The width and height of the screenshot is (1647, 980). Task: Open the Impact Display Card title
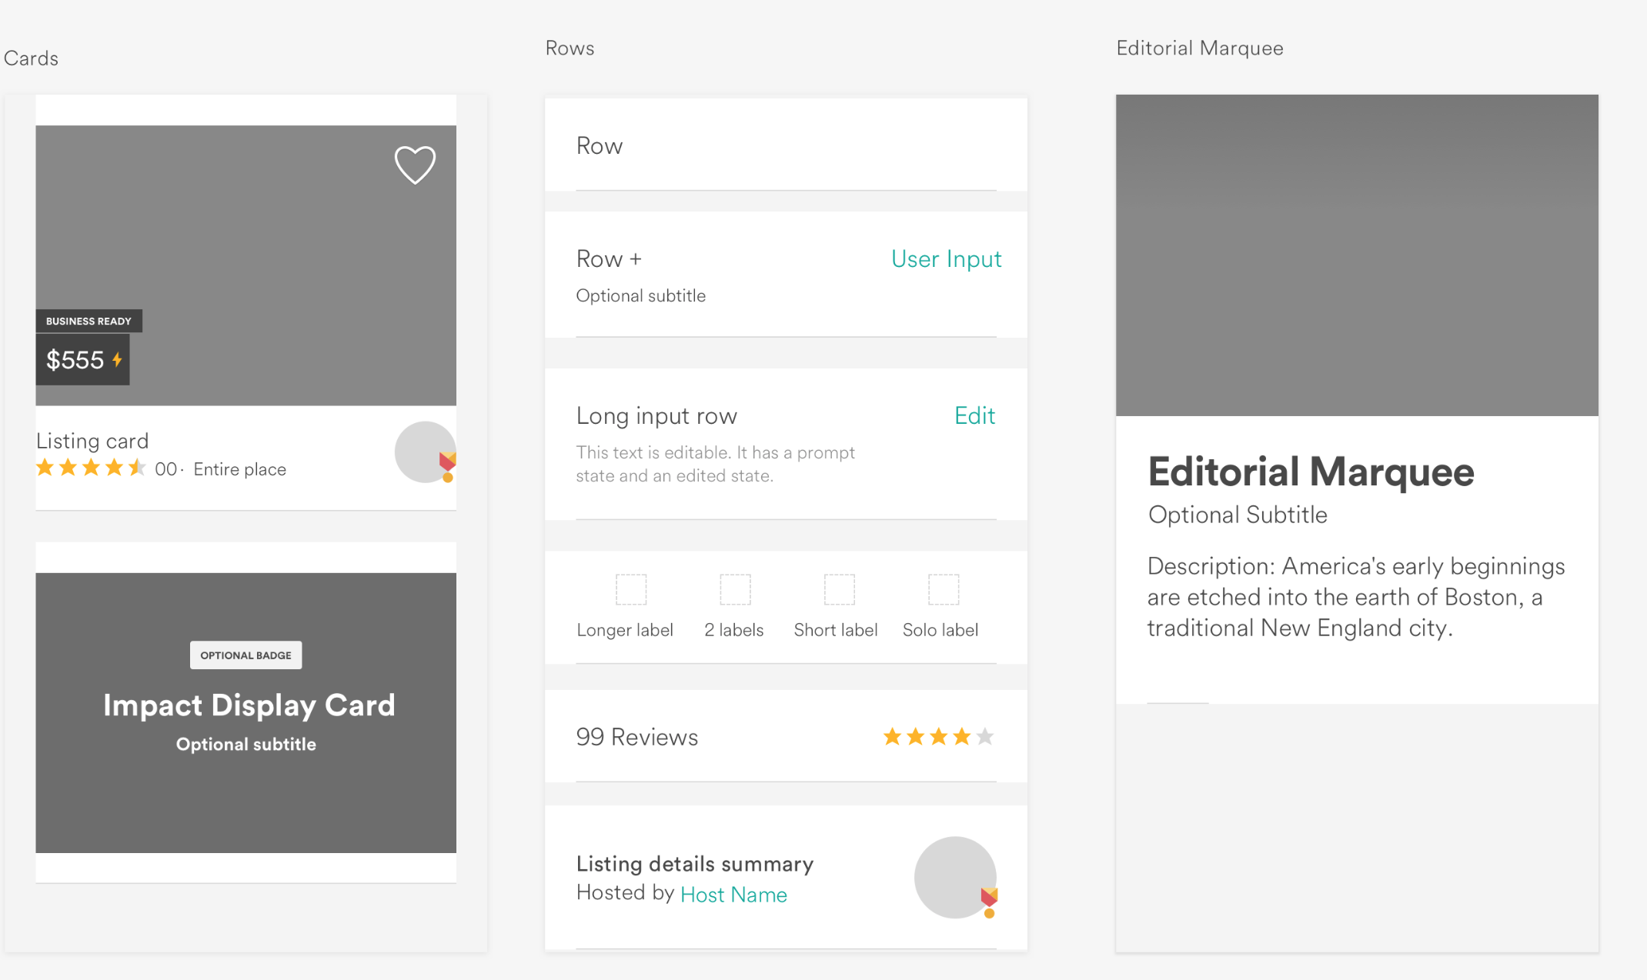249,705
